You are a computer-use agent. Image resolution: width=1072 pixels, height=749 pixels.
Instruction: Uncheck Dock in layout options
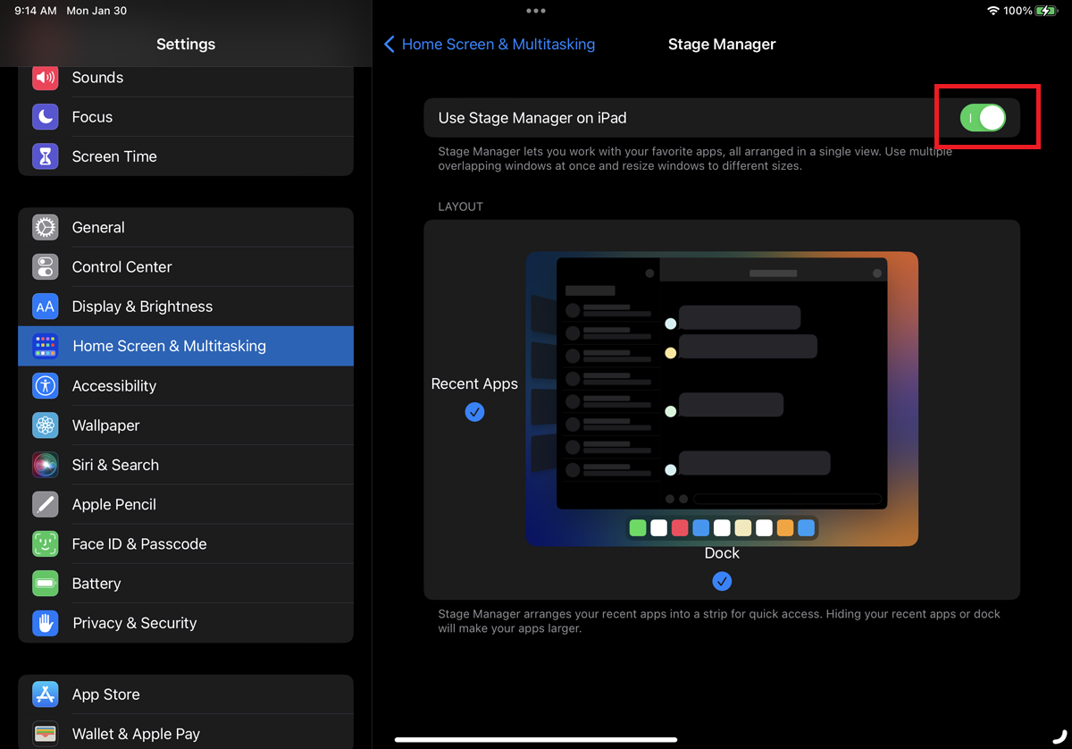722,581
